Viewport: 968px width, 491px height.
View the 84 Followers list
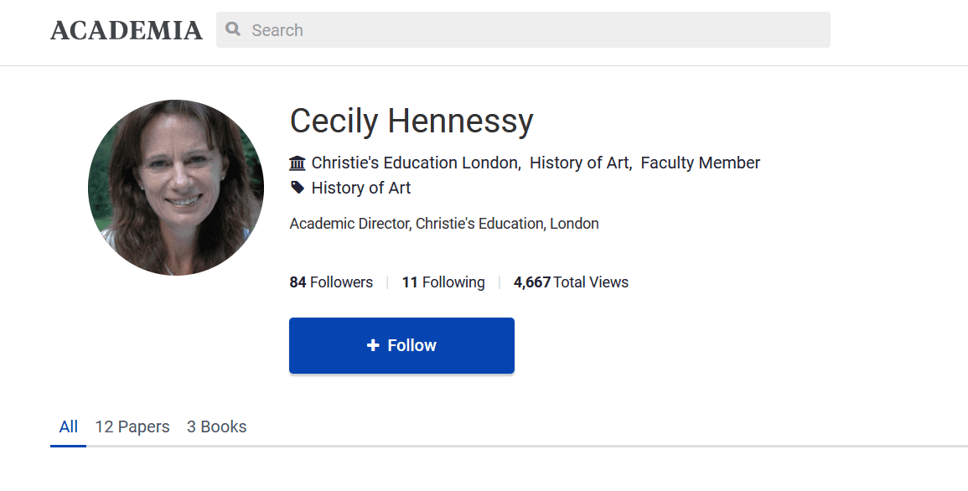(331, 282)
